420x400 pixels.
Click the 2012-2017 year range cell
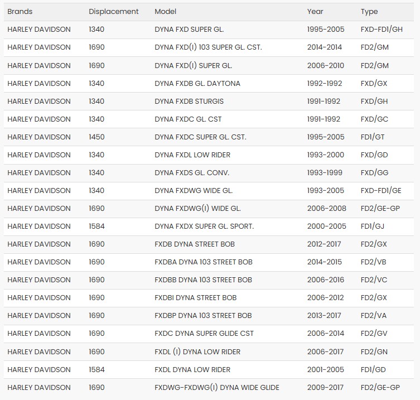[x=324, y=244]
